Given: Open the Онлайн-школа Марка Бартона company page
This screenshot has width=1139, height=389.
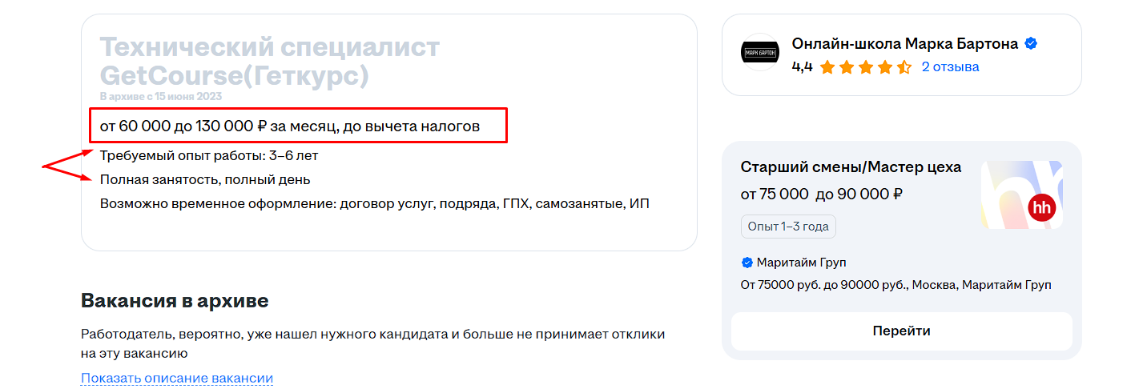Looking at the screenshot, I should pos(904,44).
